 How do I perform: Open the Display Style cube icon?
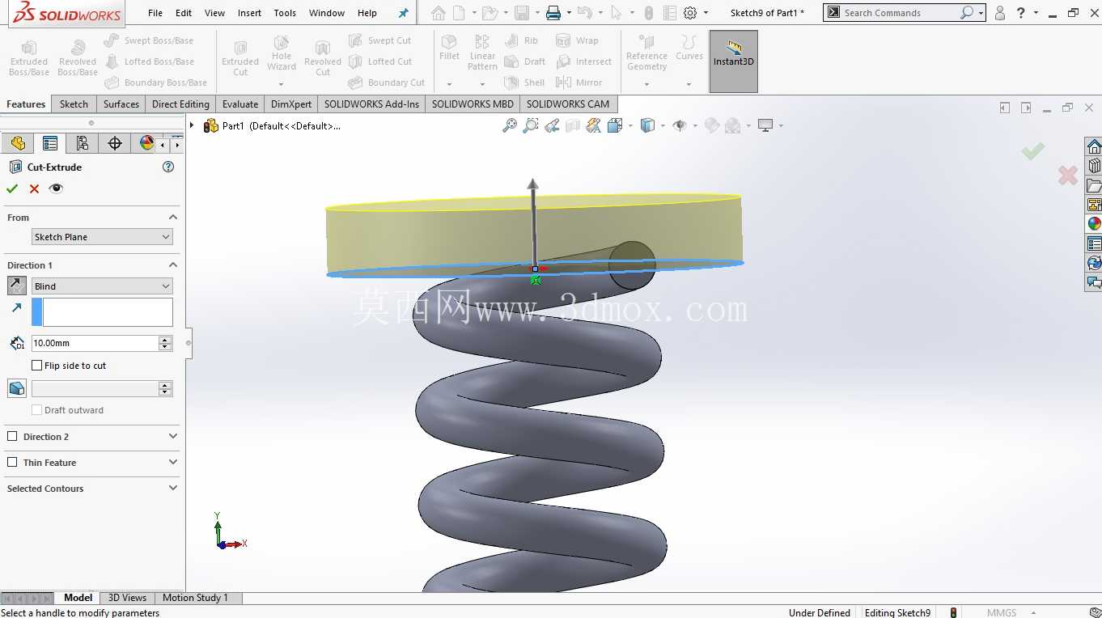(x=647, y=125)
